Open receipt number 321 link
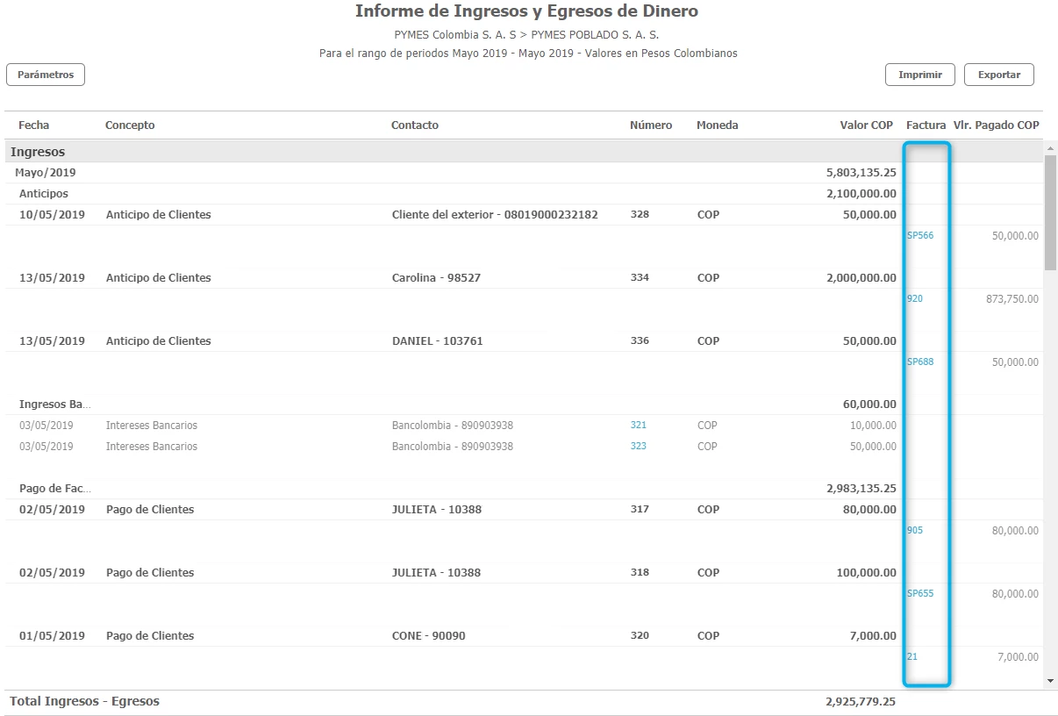The width and height of the screenshot is (1058, 716). click(638, 425)
